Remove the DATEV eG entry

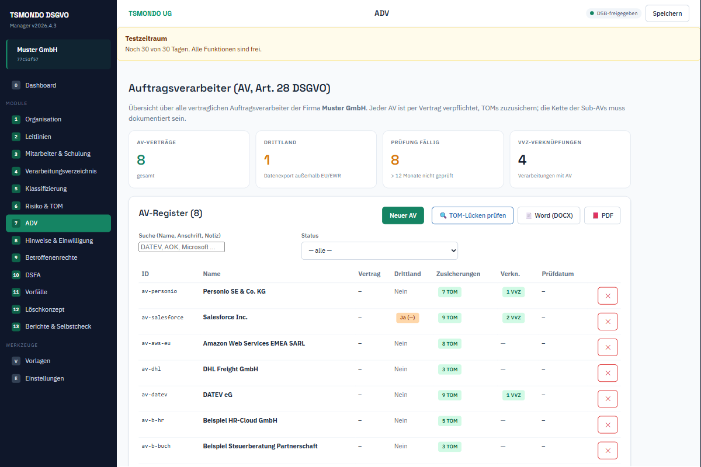[608, 399]
